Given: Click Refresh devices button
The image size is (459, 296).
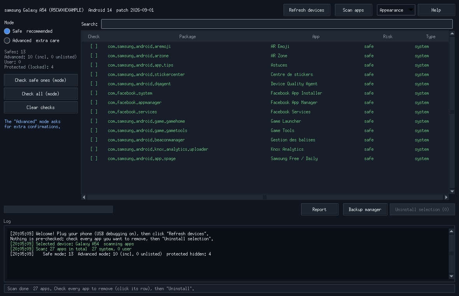Looking at the screenshot, I should click(307, 10).
